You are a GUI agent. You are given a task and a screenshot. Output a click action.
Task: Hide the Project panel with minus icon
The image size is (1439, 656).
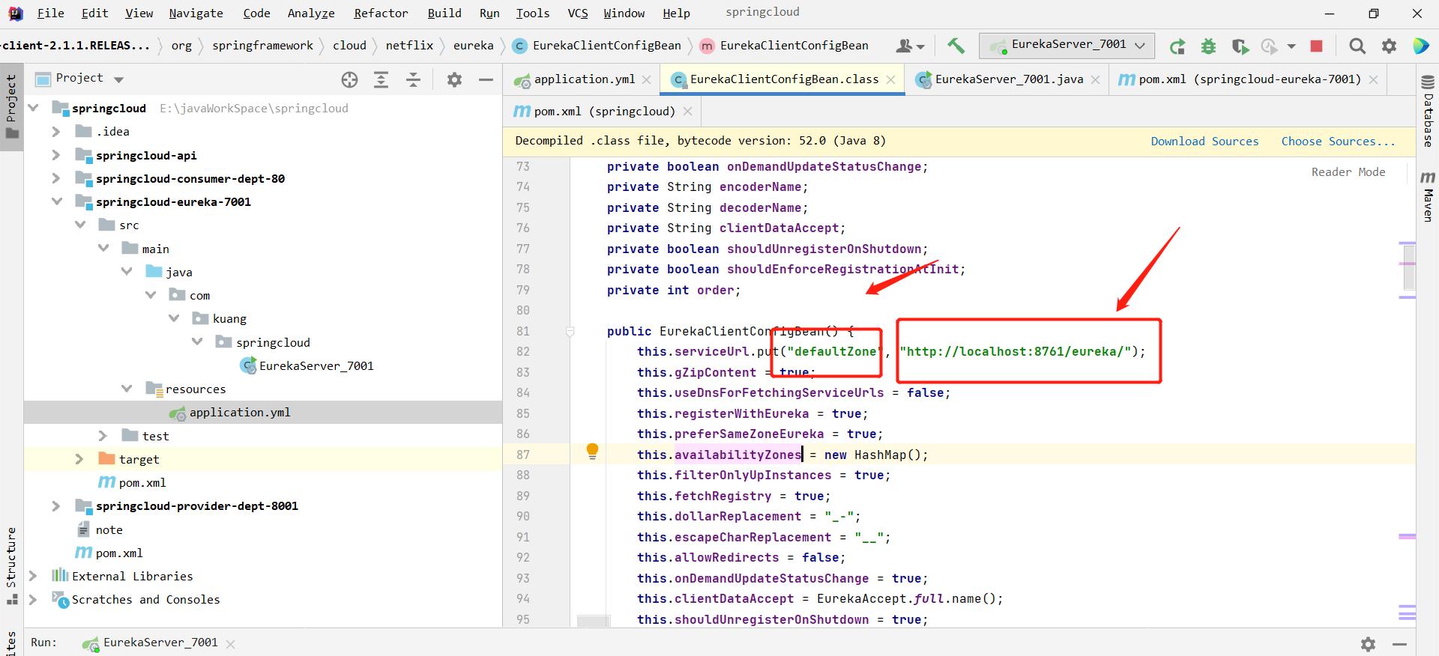click(486, 79)
